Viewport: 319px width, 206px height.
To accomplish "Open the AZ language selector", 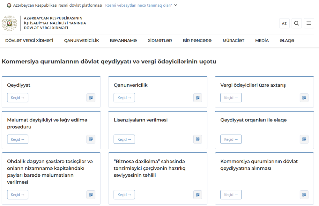I will pyautogui.click(x=284, y=23).
